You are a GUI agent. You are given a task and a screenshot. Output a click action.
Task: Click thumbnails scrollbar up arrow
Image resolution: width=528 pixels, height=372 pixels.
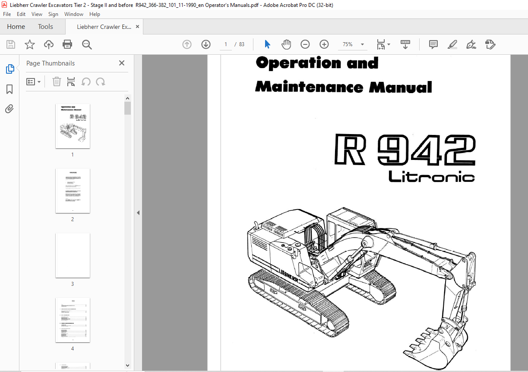pos(127,99)
